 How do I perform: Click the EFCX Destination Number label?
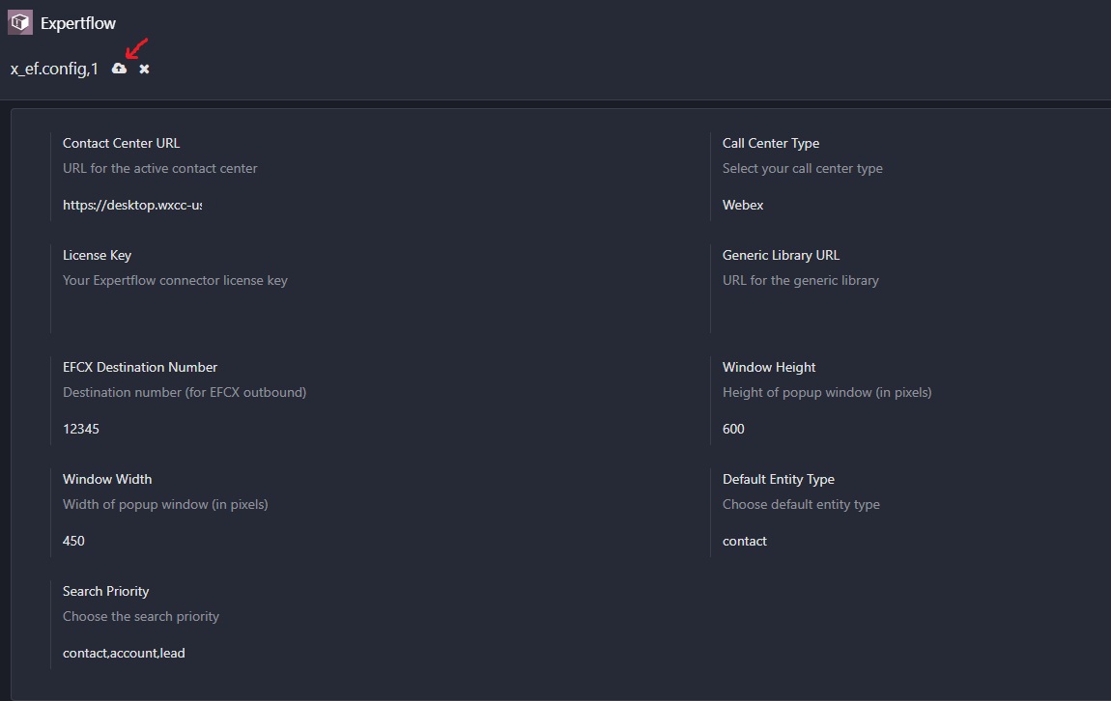pyautogui.click(x=140, y=367)
